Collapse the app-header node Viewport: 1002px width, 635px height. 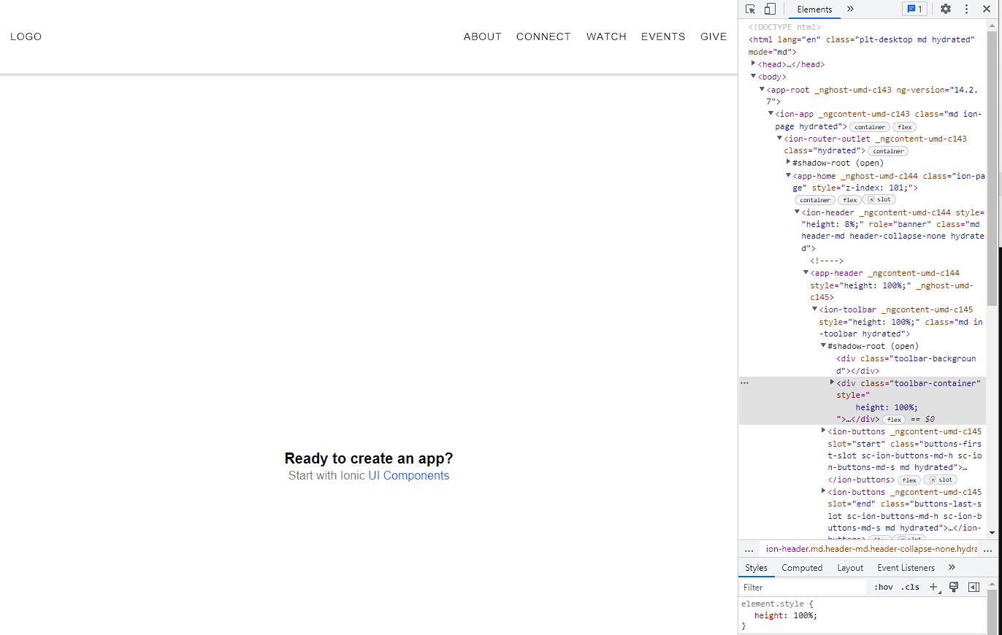(806, 272)
